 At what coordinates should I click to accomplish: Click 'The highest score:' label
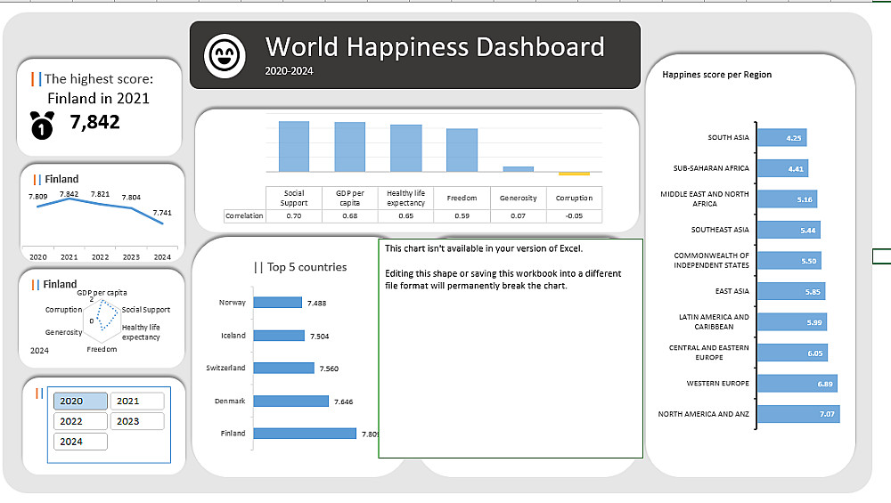pyautogui.click(x=99, y=79)
